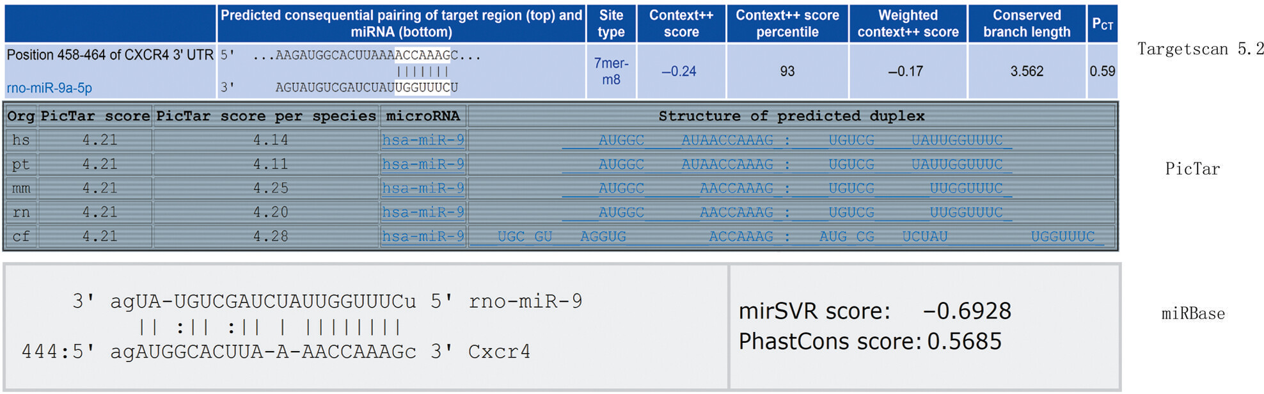Open the hs row duplex structure link

[787, 141]
